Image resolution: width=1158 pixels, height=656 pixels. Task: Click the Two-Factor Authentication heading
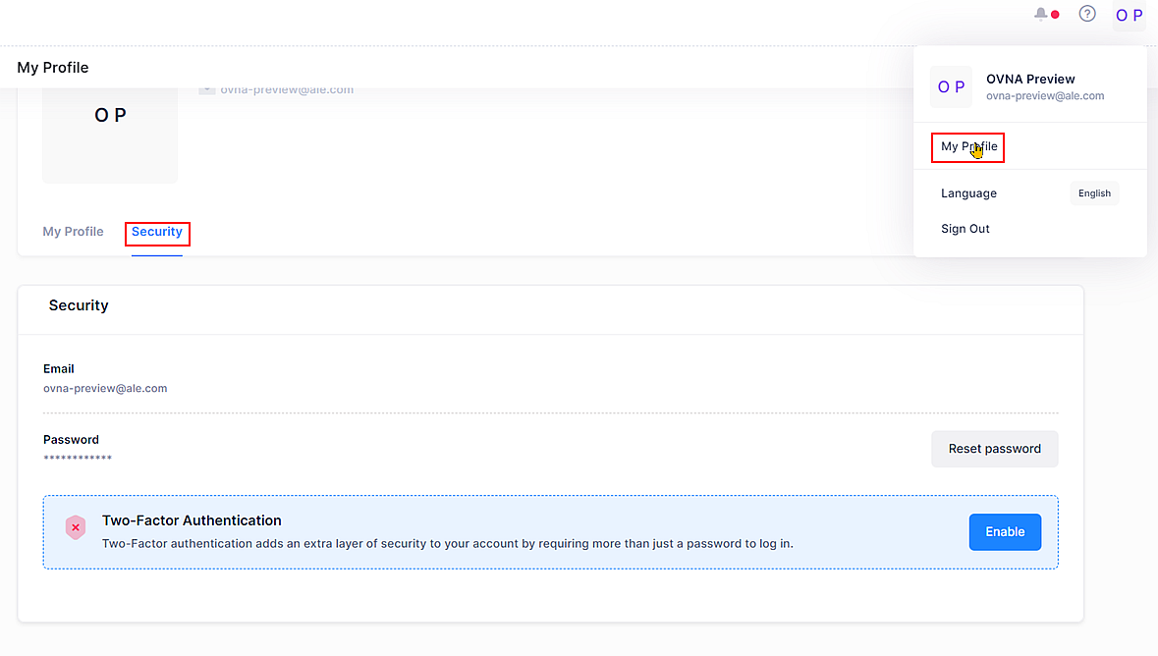pyautogui.click(x=192, y=520)
